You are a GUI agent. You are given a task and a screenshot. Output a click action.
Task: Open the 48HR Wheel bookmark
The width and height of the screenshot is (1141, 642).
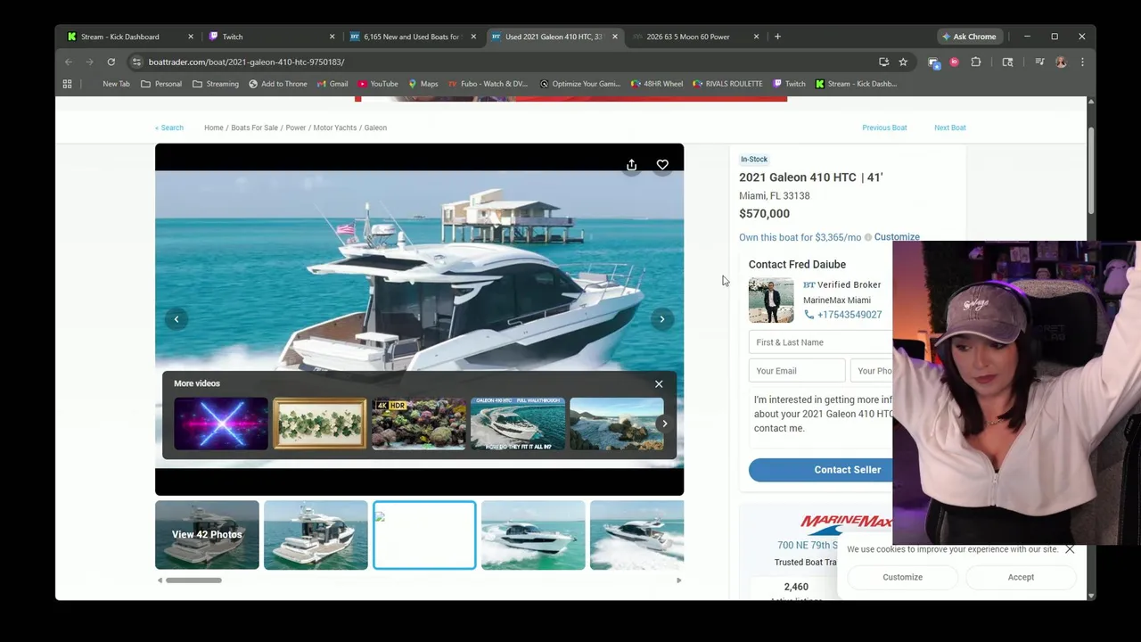(657, 84)
